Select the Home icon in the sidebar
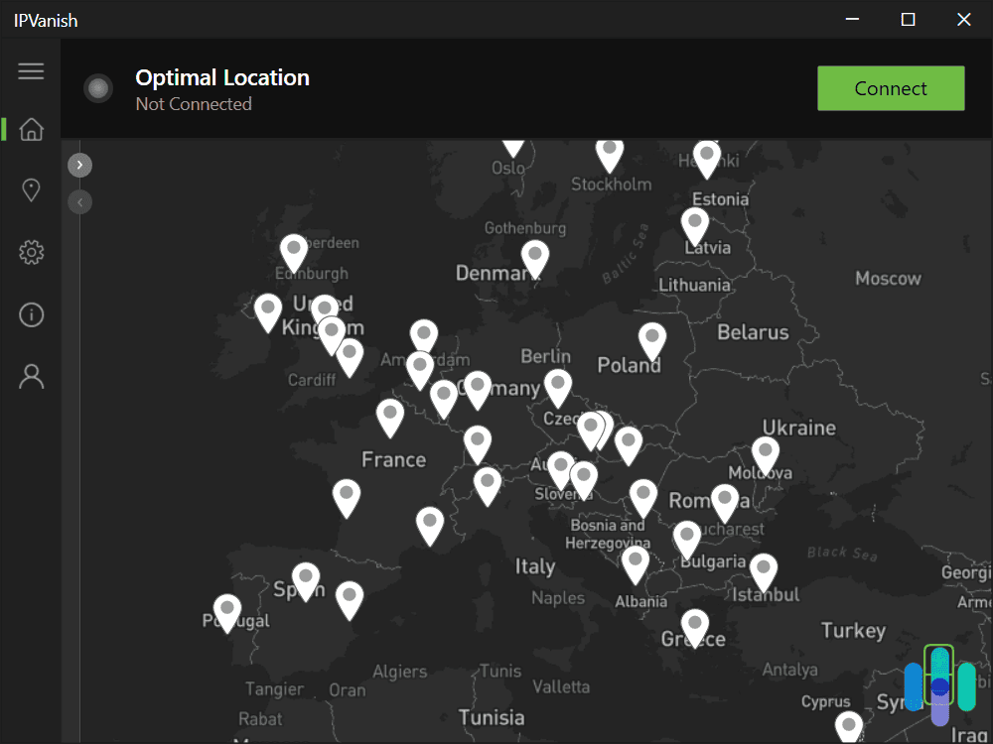 click(x=31, y=129)
